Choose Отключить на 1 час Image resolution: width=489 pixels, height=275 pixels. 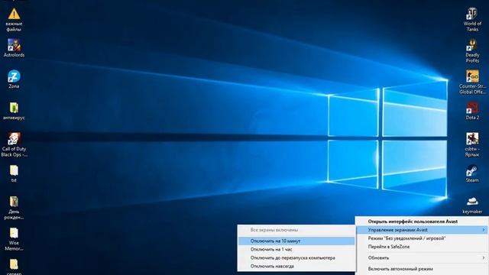[296, 250]
